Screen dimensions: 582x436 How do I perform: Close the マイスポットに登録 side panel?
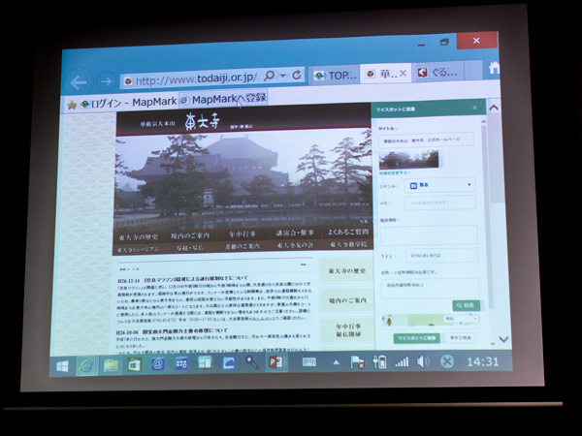tap(474, 108)
